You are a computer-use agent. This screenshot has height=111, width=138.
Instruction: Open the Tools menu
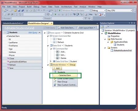click(x=57, y=7)
